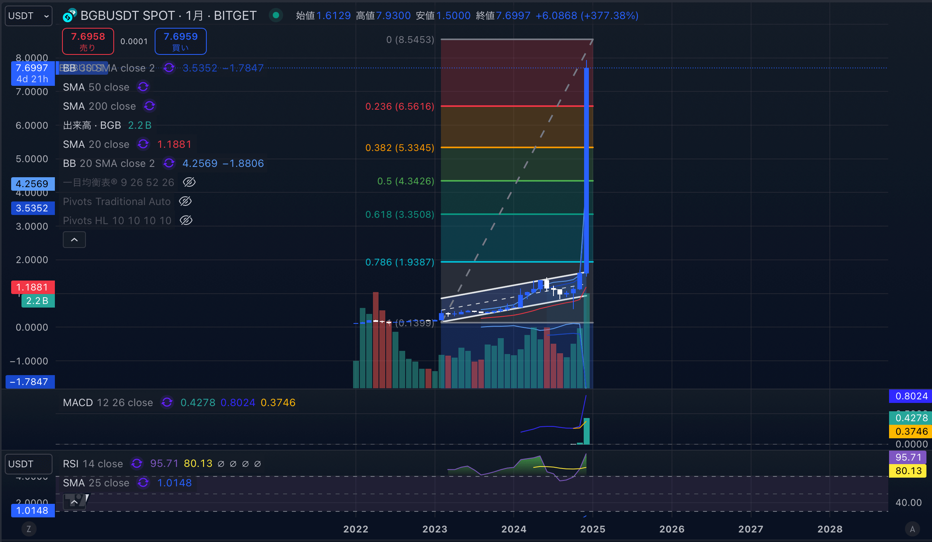
Task: Open the bottom pane USDT currency selector
Action: pos(28,464)
